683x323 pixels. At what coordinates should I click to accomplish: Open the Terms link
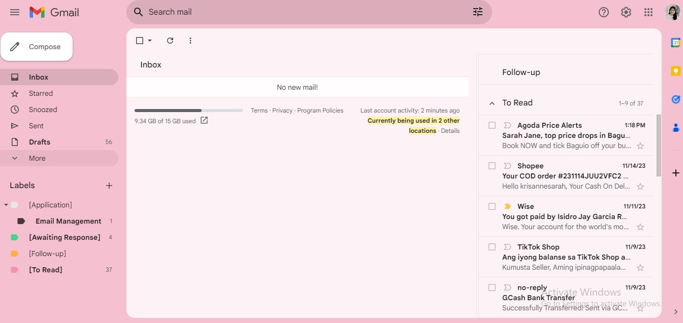point(259,111)
